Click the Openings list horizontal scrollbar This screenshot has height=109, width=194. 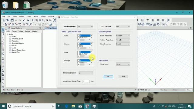click(84, 64)
